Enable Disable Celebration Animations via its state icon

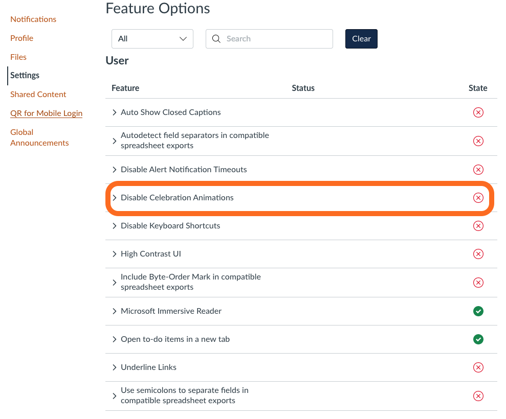click(478, 198)
